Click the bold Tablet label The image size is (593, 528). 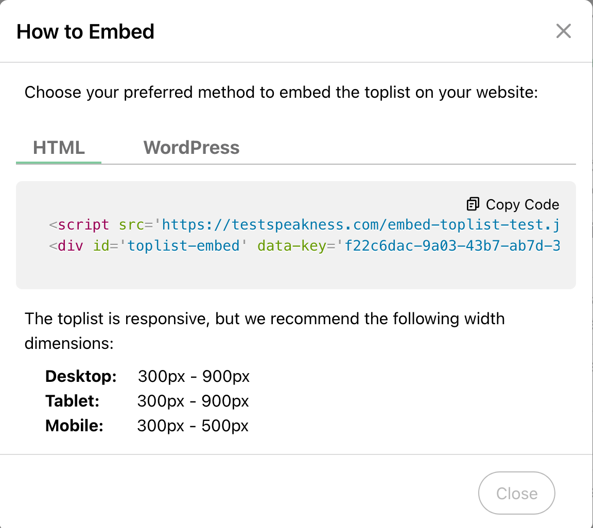coord(73,401)
